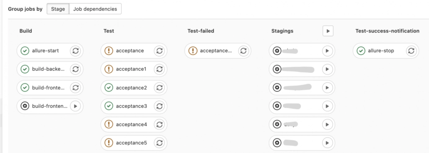Run the manual build-frontend job
The image size is (429, 153).
click(75, 106)
